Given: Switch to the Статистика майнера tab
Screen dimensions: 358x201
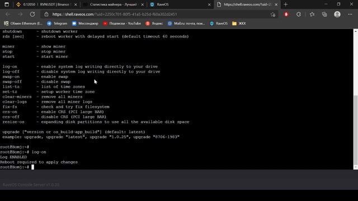Looking at the screenshot, I should [113, 4].
